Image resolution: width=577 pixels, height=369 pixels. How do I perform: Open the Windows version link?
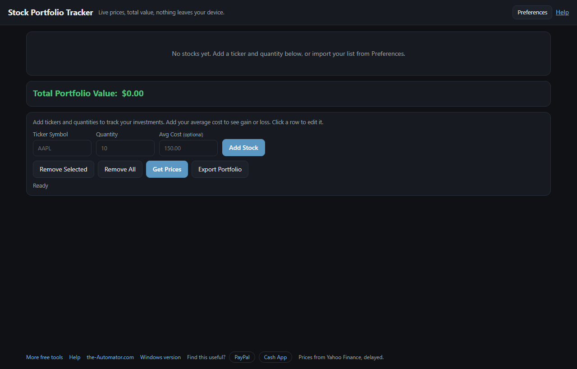pos(160,357)
